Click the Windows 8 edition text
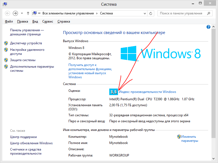The image size is (218, 163). point(76,48)
